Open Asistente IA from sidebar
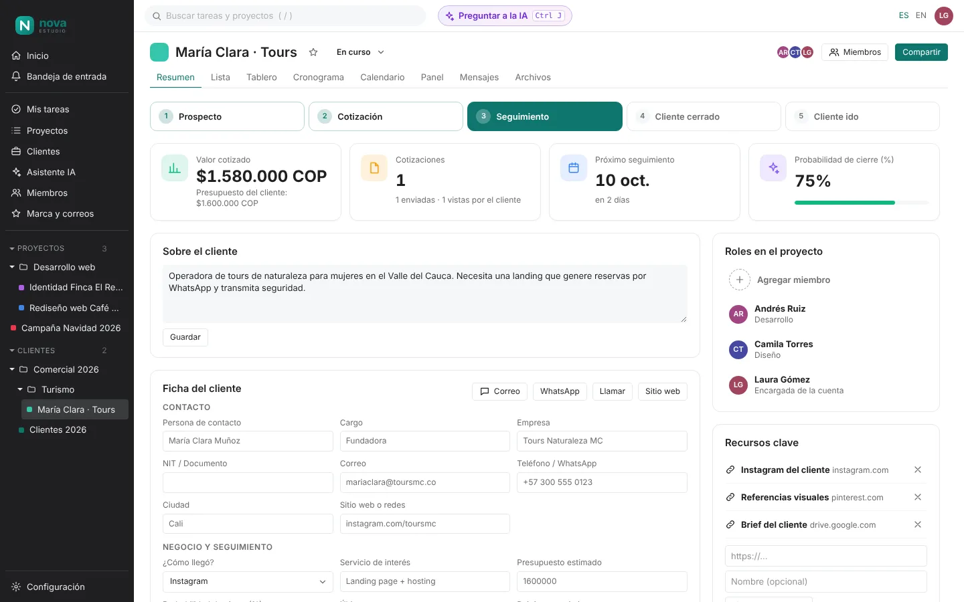 point(67,173)
